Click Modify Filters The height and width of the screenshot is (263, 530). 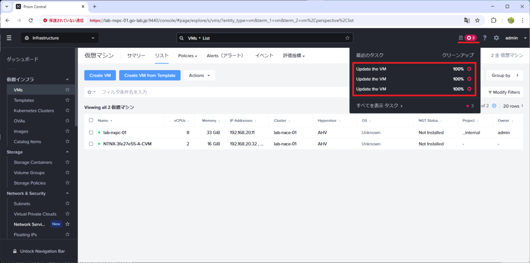point(504,92)
